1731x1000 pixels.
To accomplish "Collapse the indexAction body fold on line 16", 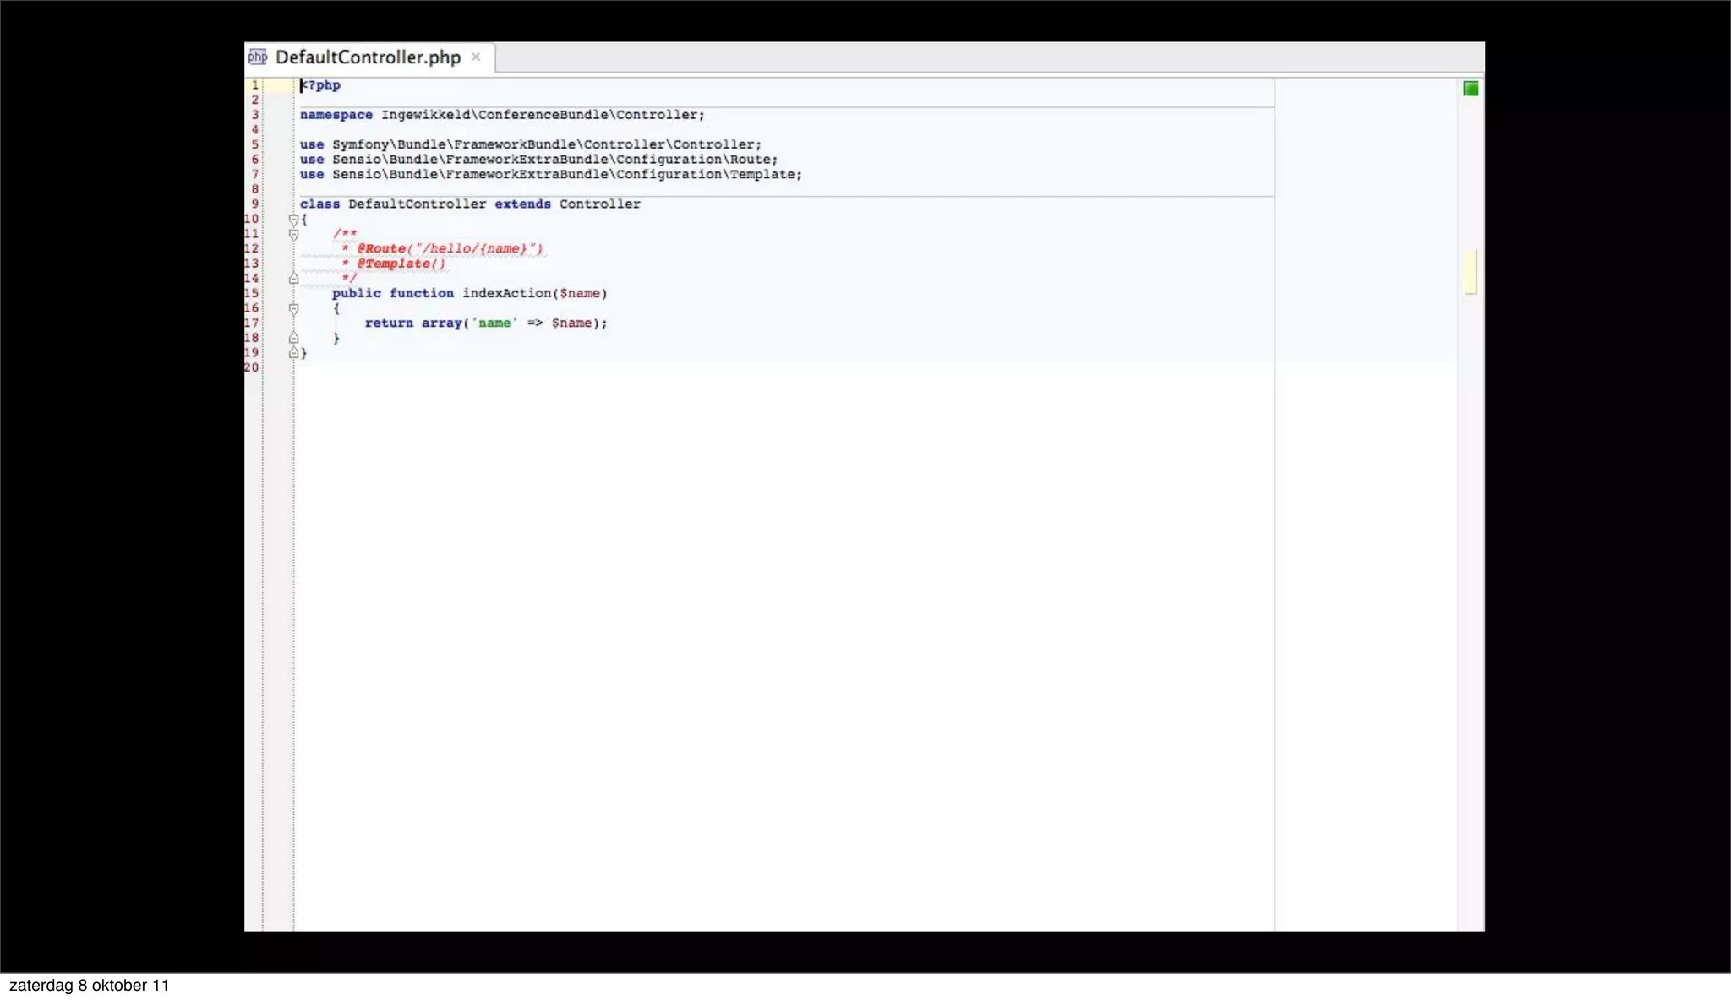I will pyautogui.click(x=293, y=308).
